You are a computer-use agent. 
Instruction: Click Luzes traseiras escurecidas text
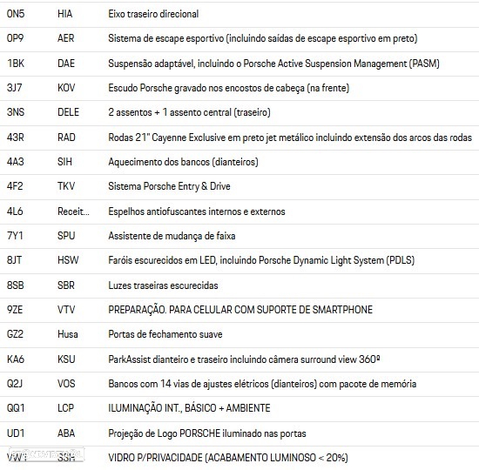(x=163, y=285)
